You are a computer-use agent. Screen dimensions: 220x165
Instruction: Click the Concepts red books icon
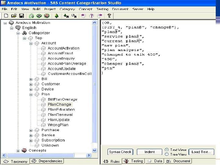click(x=24, y=150)
